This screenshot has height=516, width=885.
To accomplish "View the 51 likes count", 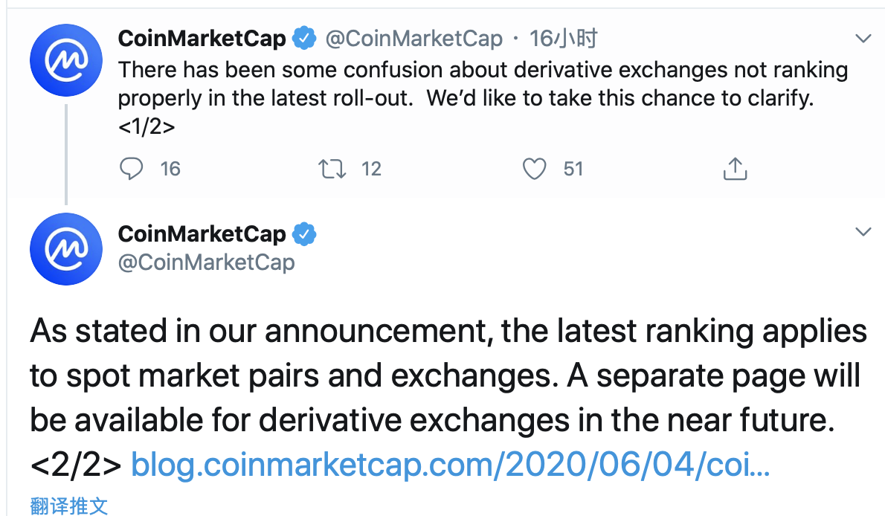I will coord(573,169).
